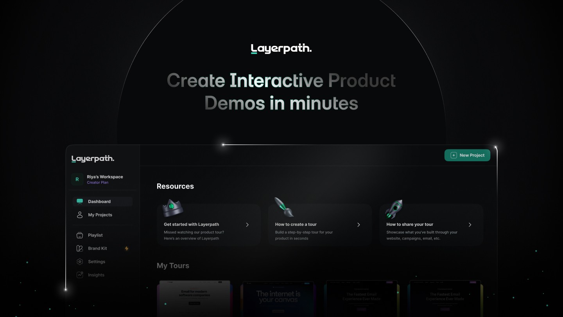
Task: Open How to create a tour arrow
Action: pyautogui.click(x=359, y=225)
